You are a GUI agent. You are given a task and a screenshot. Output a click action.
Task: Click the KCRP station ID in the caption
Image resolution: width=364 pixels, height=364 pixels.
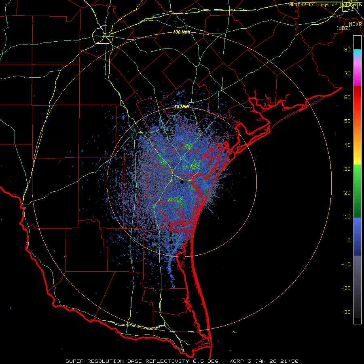click(x=236, y=361)
